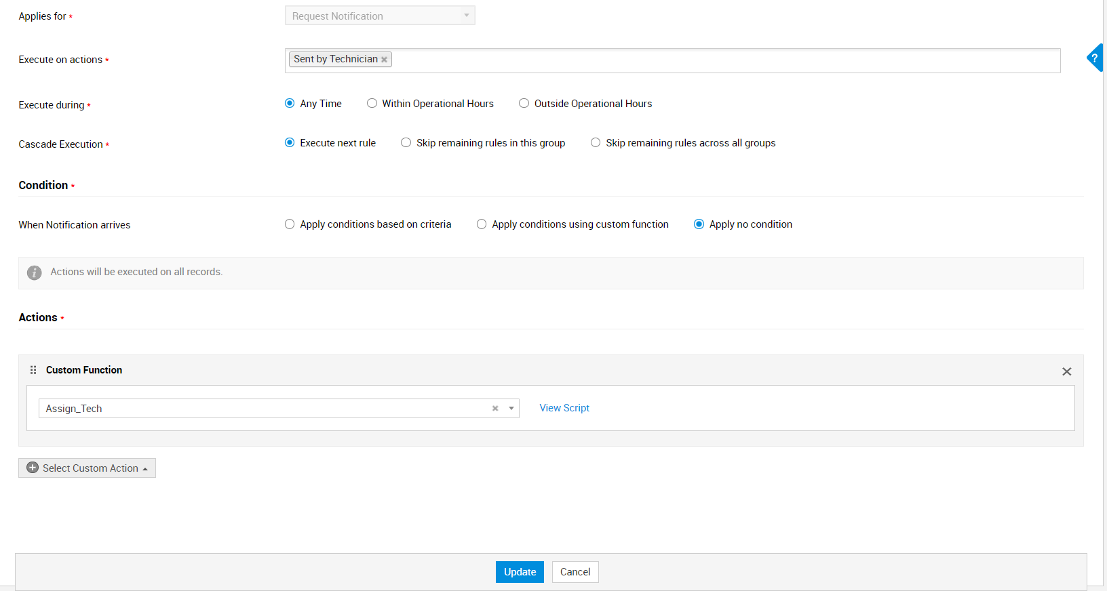Select Execute next rule option
Image resolution: width=1107 pixels, height=591 pixels.
coord(290,143)
